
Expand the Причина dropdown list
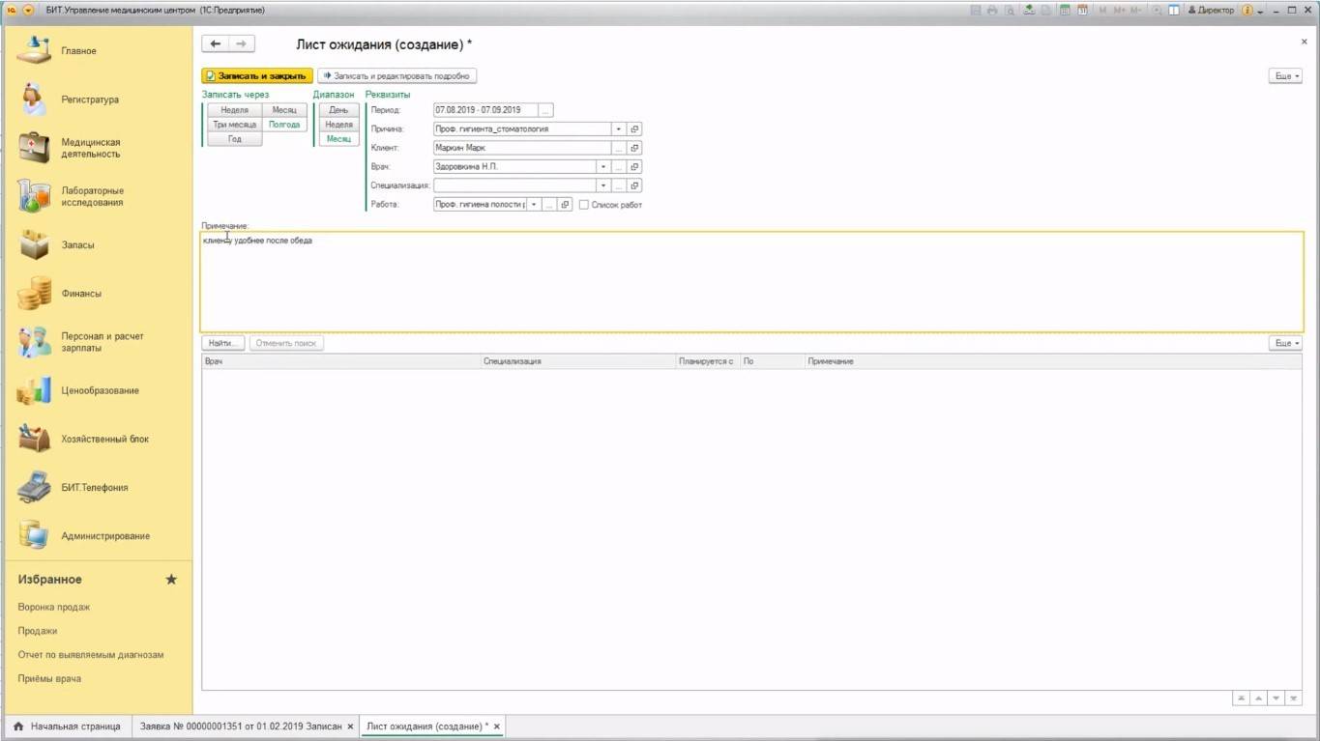coord(619,128)
